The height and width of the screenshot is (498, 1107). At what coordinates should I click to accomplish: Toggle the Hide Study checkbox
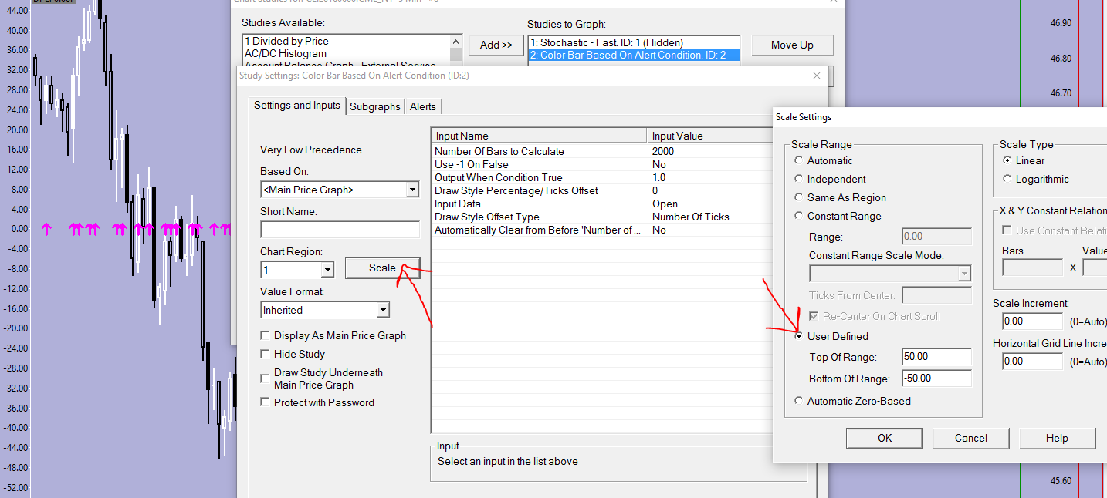pos(266,354)
